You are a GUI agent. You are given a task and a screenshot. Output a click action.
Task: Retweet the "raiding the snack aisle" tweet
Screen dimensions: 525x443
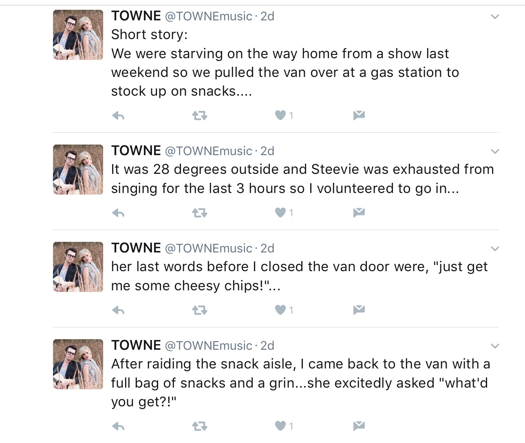click(x=200, y=426)
